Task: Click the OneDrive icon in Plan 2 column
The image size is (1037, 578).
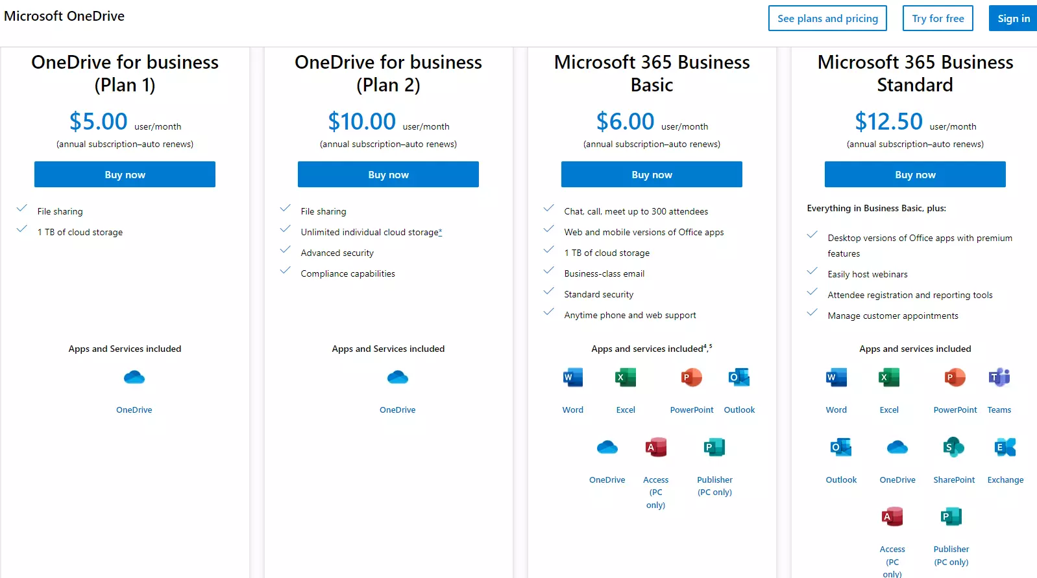Action: (x=397, y=378)
